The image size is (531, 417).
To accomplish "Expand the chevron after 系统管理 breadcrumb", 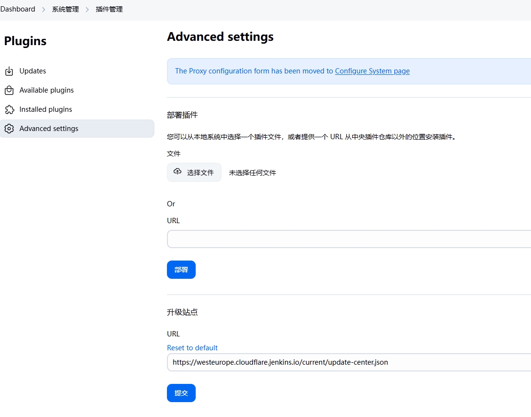I will 87,10.
